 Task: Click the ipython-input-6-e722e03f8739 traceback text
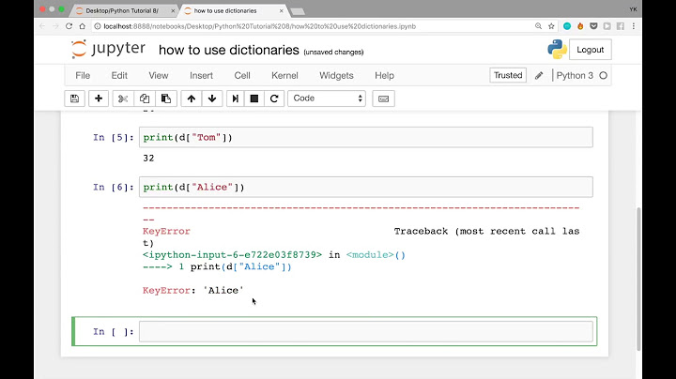pyautogui.click(x=233, y=255)
